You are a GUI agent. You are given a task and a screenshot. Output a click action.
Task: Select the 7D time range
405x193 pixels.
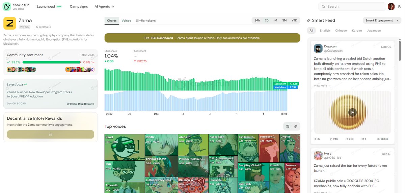(x=267, y=21)
